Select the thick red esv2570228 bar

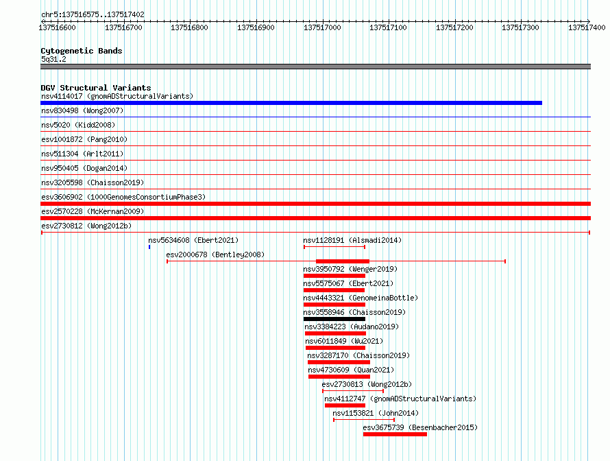(315, 218)
